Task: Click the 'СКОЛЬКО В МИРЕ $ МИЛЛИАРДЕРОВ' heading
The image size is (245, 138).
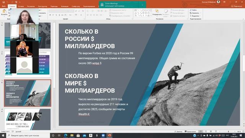Action: click(90, 83)
